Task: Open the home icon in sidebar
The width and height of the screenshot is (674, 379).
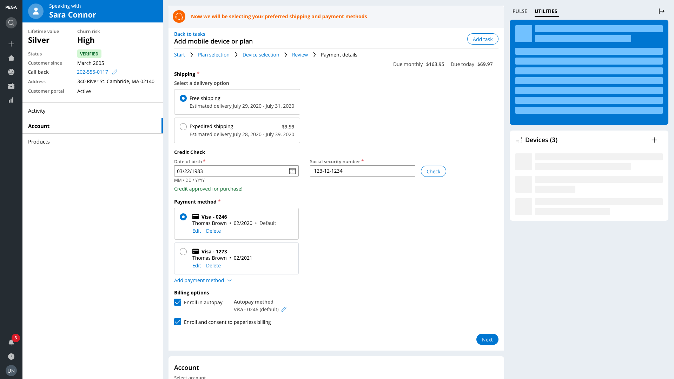Action: 11,58
